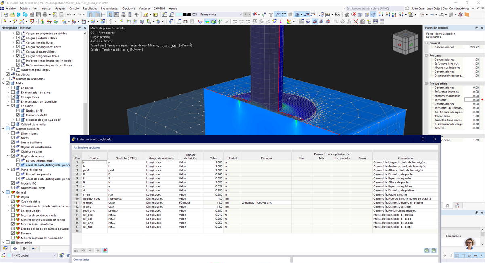Click the filter funnel icon in second toolbar
The height and width of the screenshot is (263, 485).
point(171,21)
